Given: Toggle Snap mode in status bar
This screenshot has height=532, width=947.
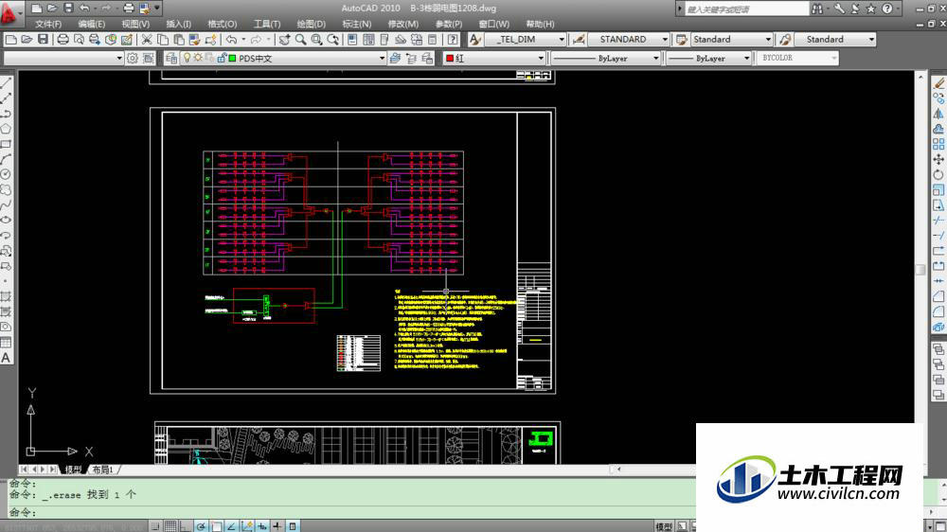Looking at the screenshot, I should pos(156,526).
